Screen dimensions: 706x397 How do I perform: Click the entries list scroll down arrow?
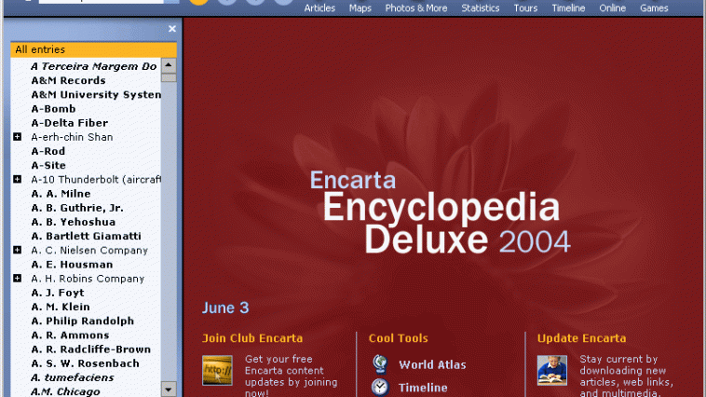tap(169, 389)
